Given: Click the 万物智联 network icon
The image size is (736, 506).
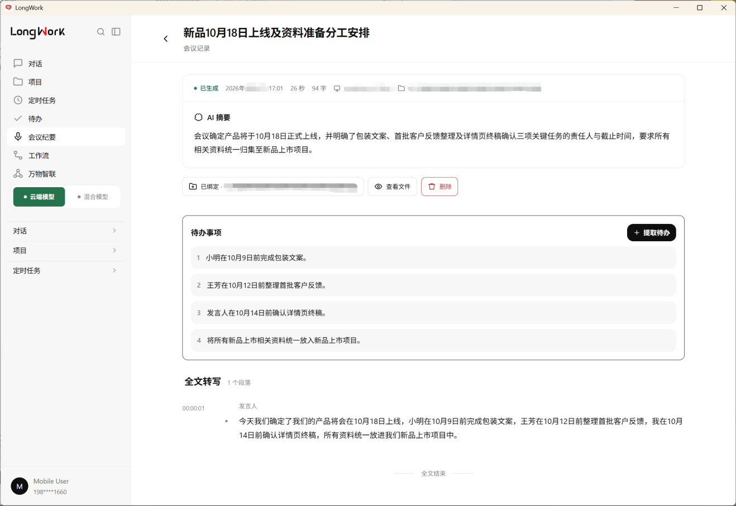Looking at the screenshot, I should click(18, 174).
